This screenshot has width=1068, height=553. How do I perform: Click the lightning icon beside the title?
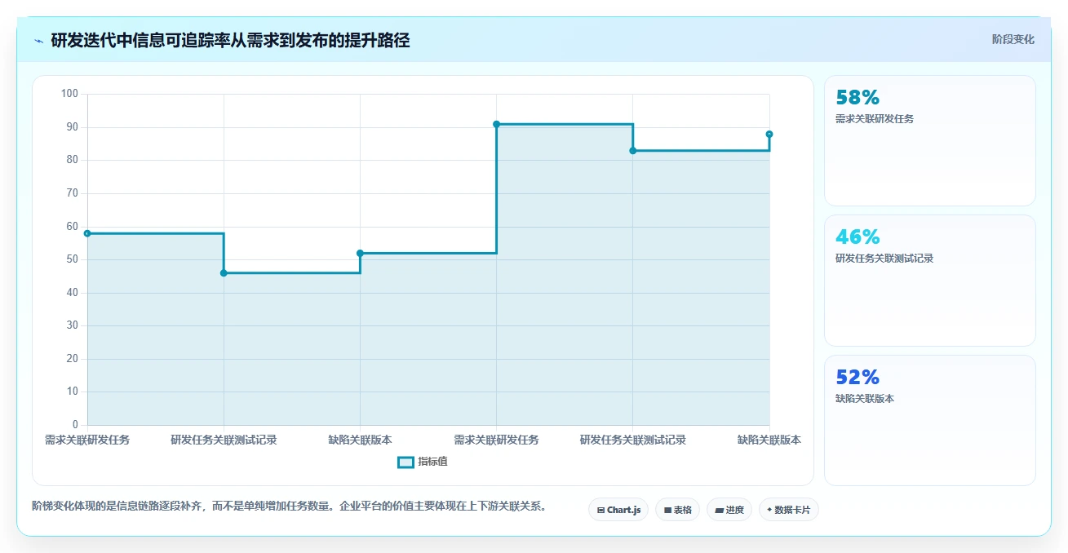tap(38, 41)
